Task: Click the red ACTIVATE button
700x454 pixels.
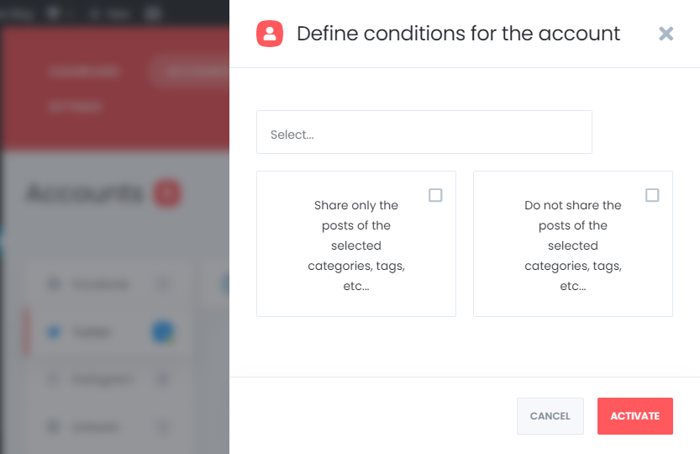Action: (x=634, y=416)
